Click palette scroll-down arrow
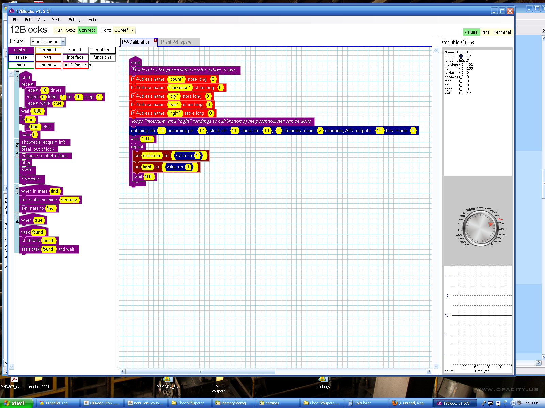This screenshot has height=408, width=545. [11, 367]
